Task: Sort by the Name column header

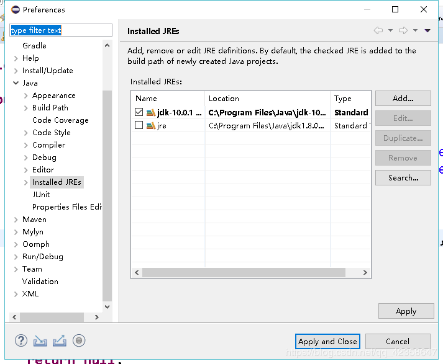Action: 168,99
